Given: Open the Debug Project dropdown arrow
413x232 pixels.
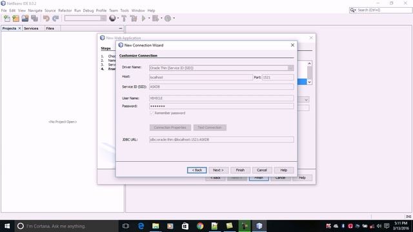Looking at the screenshot, I should point(161,19).
